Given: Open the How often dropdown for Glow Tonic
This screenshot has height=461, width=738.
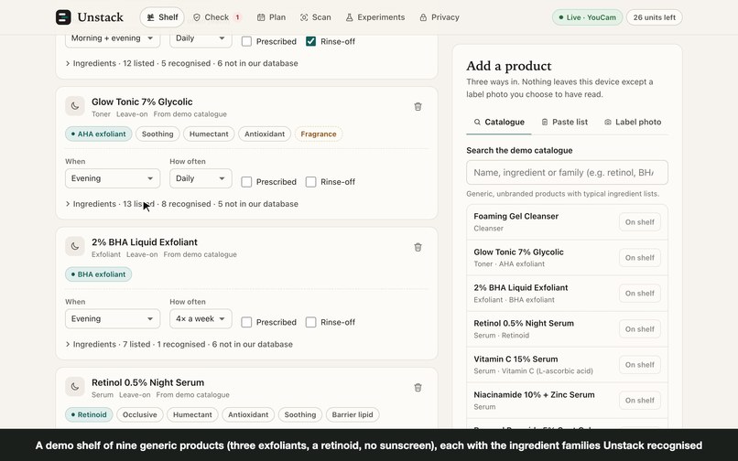Looking at the screenshot, I should pyautogui.click(x=201, y=178).
